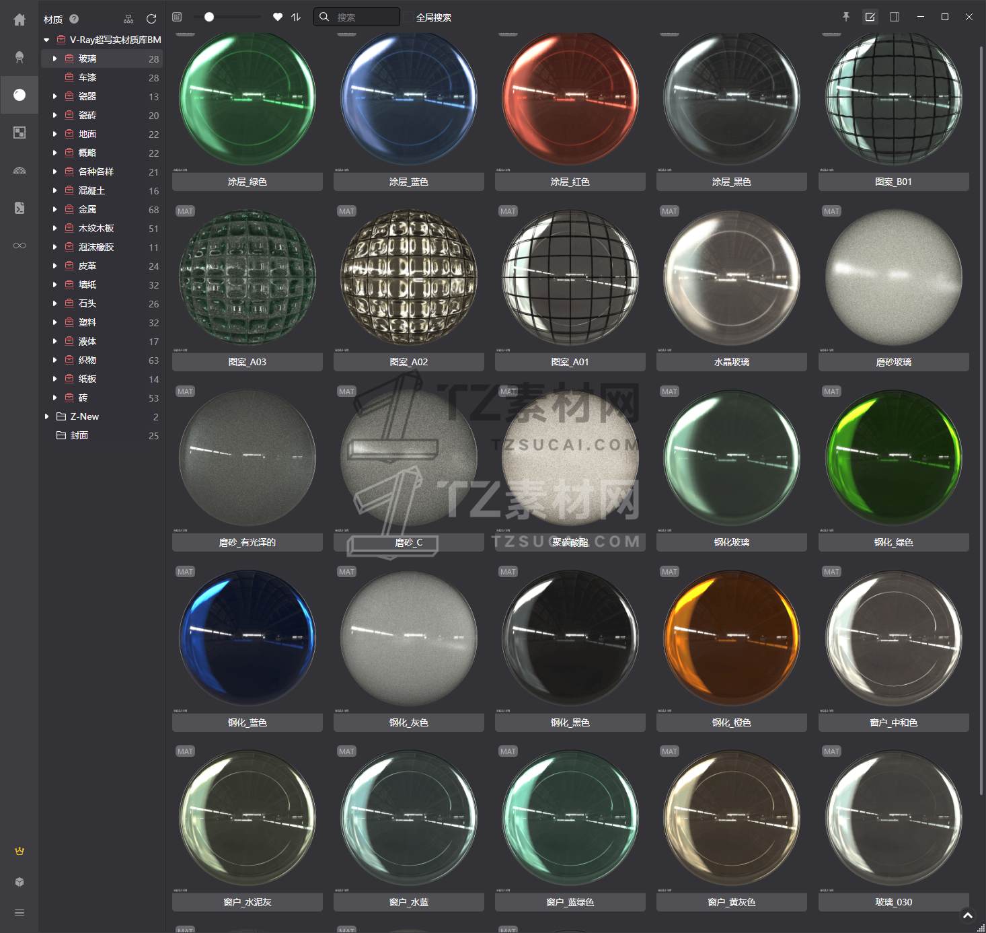
Task: Click the edit mode pencil icon
Action: tap(870, 17)
